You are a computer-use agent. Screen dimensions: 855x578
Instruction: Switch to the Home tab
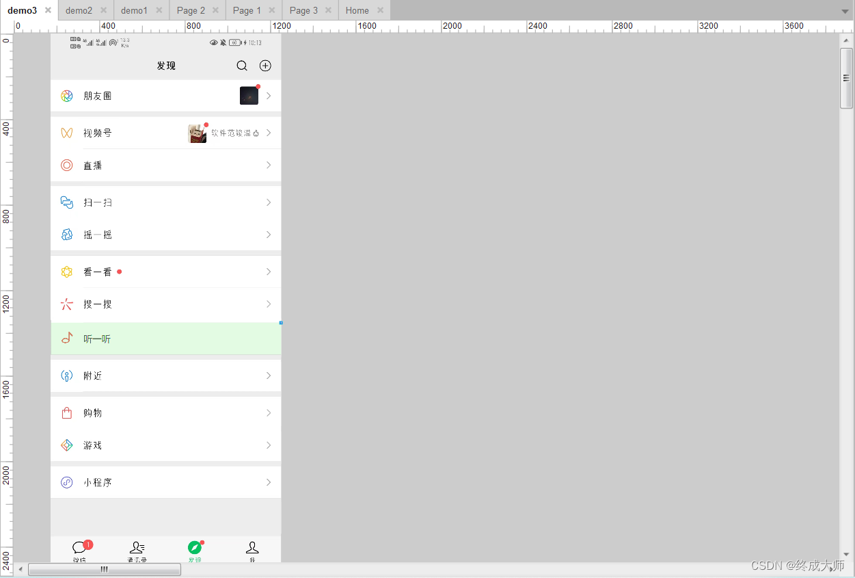357,10
